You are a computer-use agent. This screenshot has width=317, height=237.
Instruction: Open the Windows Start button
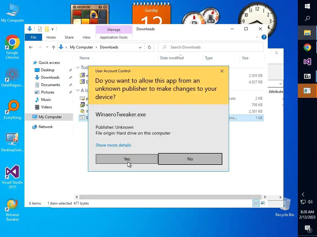tap(307, 6)
